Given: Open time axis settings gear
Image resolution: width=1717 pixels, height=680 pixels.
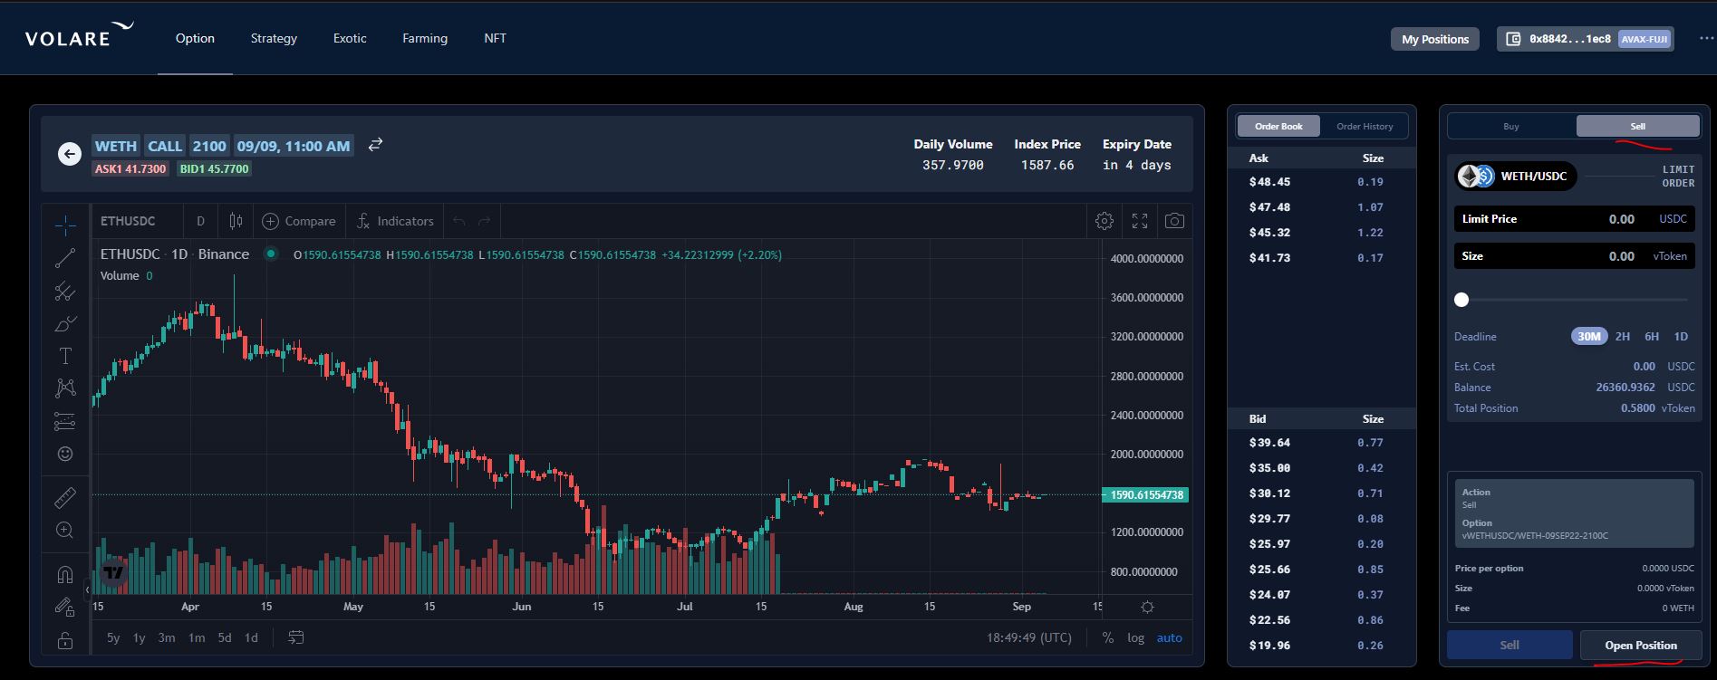Looking at the screenshot, I should [x=1147, y=607].
